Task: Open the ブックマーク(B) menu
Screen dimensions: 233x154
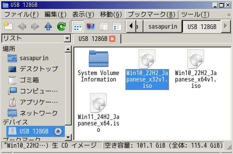Action: pos(151,15)
